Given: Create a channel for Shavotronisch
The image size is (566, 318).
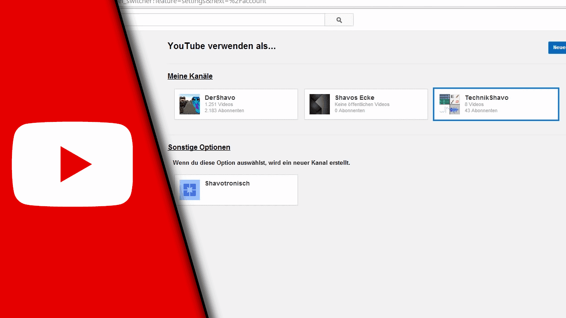Looking at the screenshot, I should (x=236, y=190).
